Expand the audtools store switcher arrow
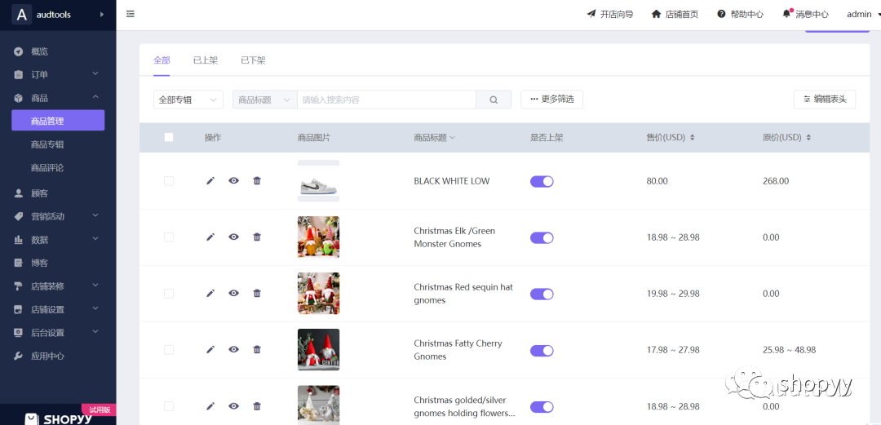Image resolution: width=881 pixels, height=425 pixels. click(102, 14)
